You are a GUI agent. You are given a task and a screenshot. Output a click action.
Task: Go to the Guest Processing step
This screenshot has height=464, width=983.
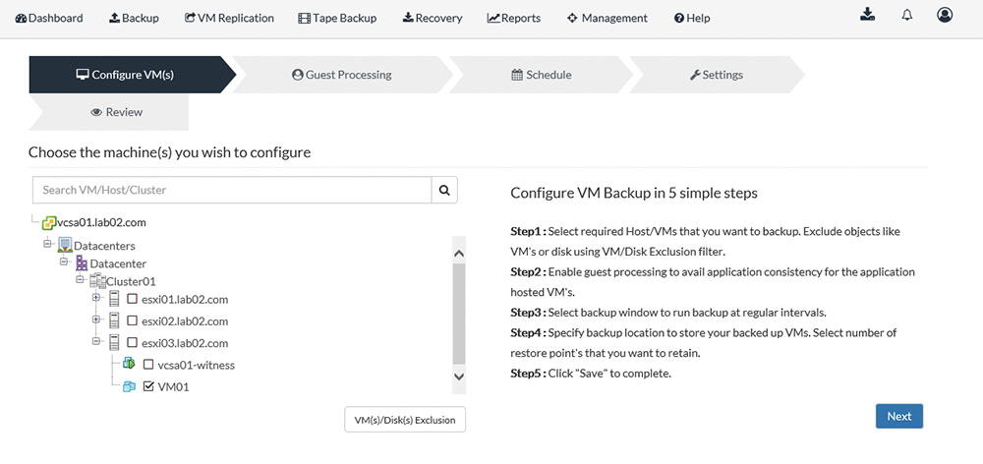[342, 75]
